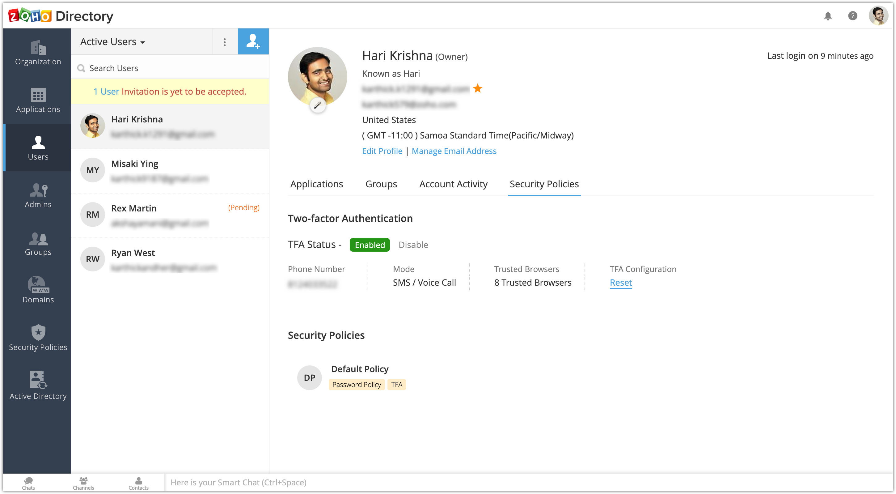Open the Applications sidebar icon
This screenshot has height=494, width=896.
tap(38, 100)
